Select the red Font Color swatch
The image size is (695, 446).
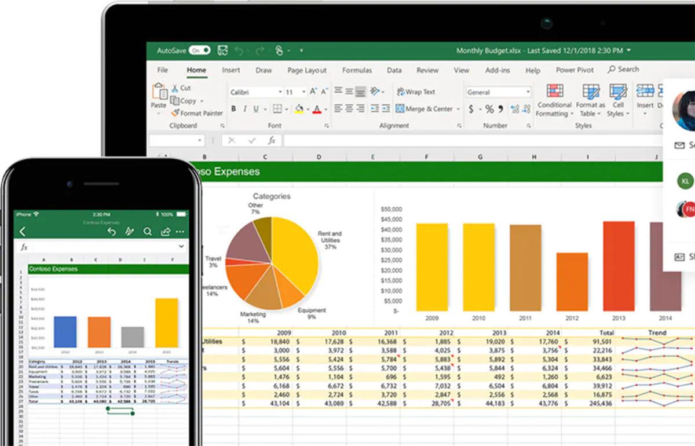(x=317, y=109)
